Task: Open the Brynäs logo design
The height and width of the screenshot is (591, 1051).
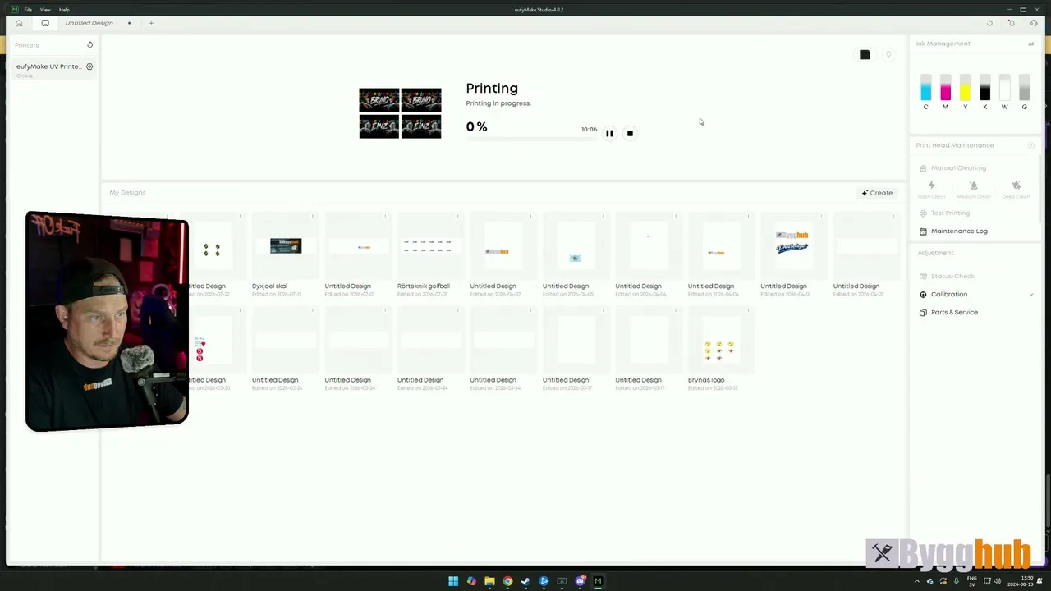Action: (x=721, y=349)
